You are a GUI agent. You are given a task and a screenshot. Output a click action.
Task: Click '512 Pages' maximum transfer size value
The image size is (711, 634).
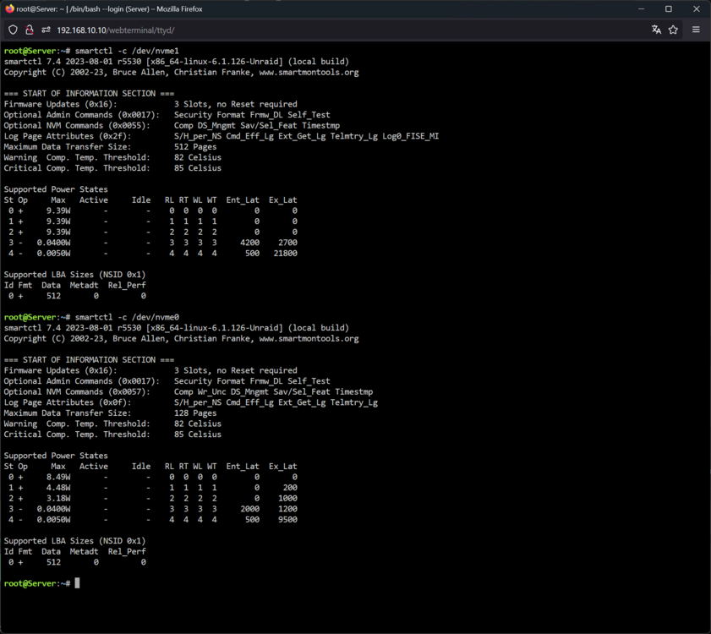point(195,146)
